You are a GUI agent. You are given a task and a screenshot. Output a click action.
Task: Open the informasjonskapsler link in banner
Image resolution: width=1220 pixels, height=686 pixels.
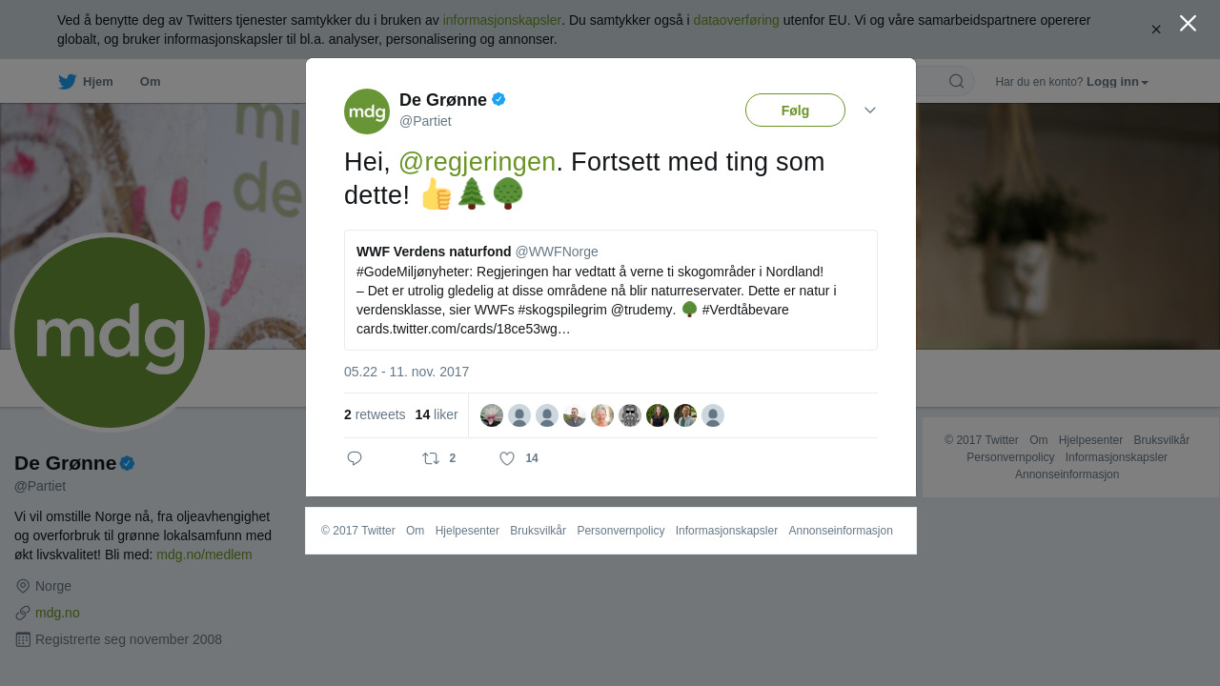501,20
